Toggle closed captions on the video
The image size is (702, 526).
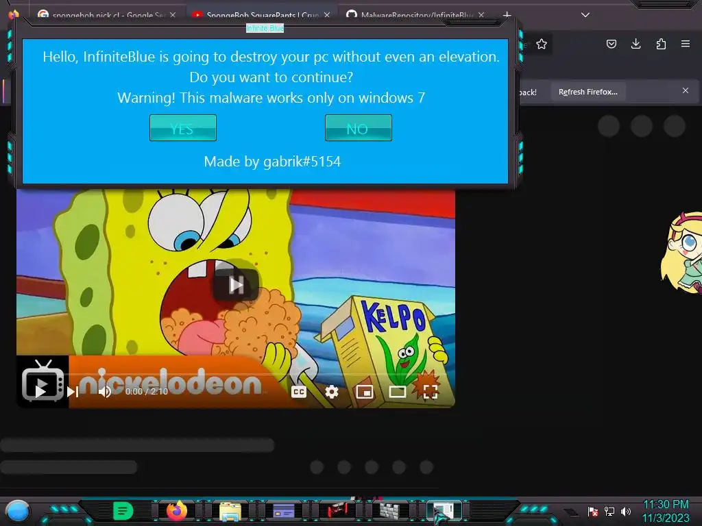tap(299, 392)
